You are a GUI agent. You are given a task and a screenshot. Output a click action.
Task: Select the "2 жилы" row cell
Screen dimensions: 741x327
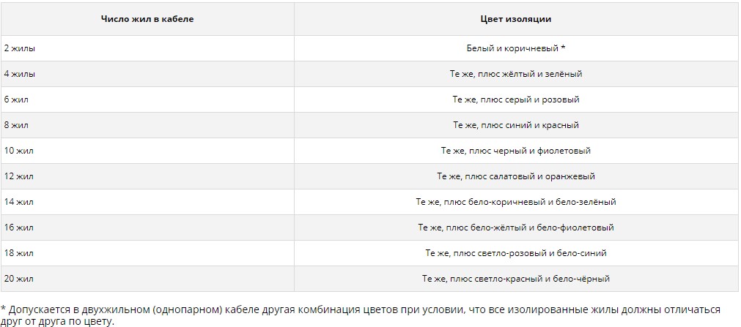point(20,48)
